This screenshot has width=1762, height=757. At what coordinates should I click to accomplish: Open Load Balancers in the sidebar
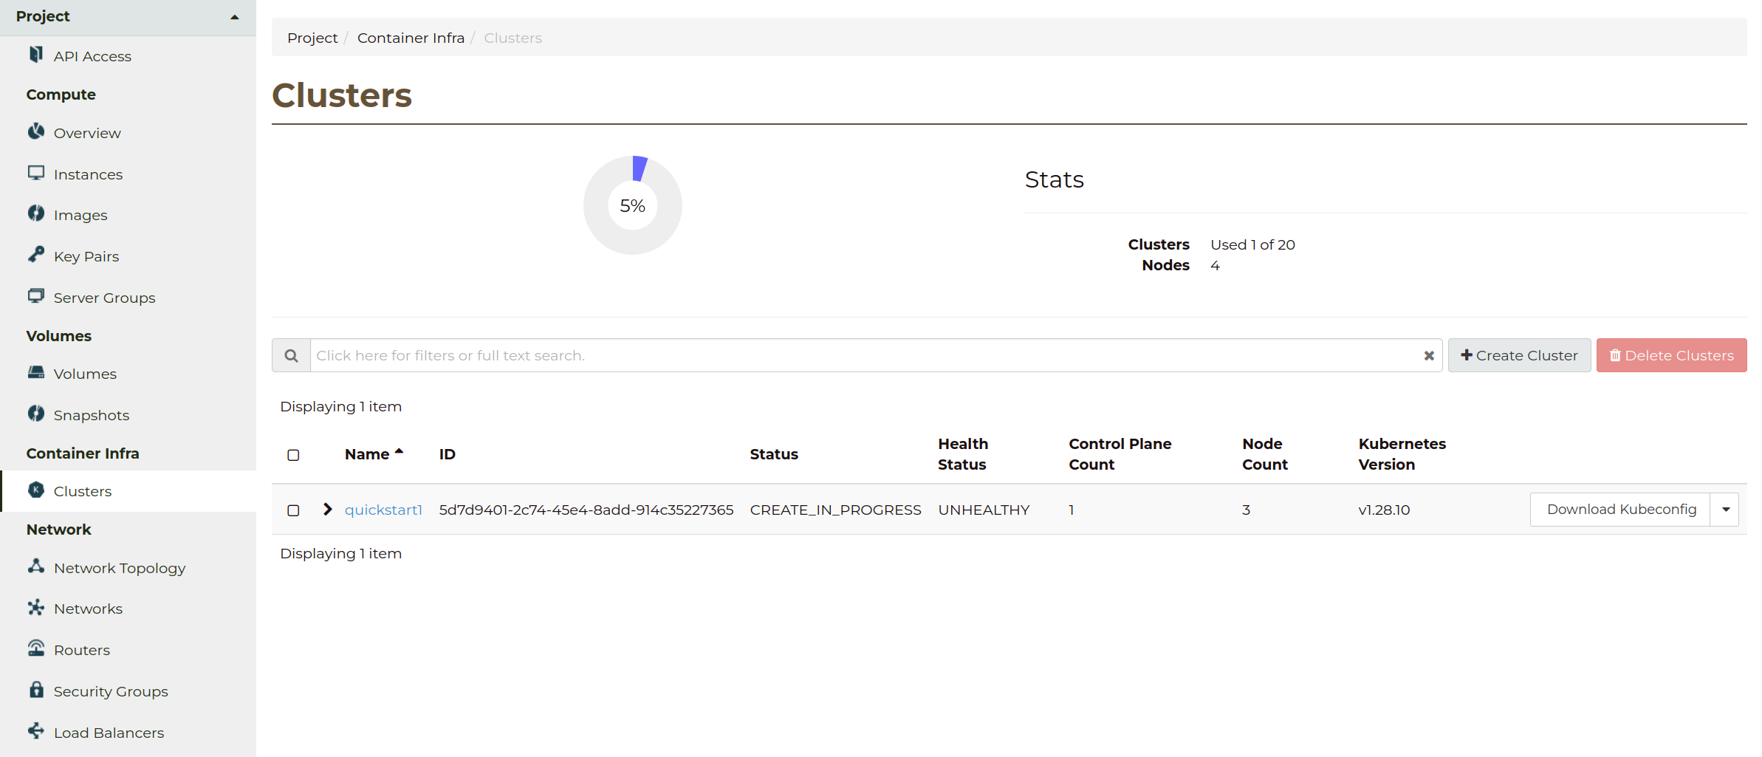[x=35, y=731]
